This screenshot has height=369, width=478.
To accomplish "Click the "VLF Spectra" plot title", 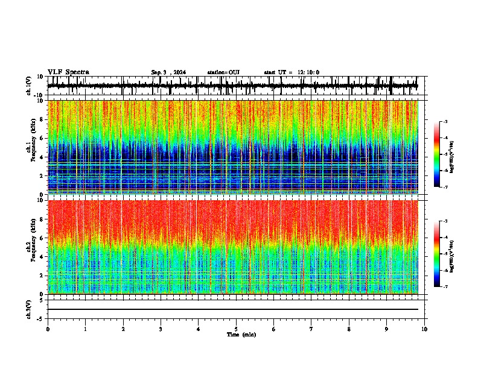I will pos(68,72).
